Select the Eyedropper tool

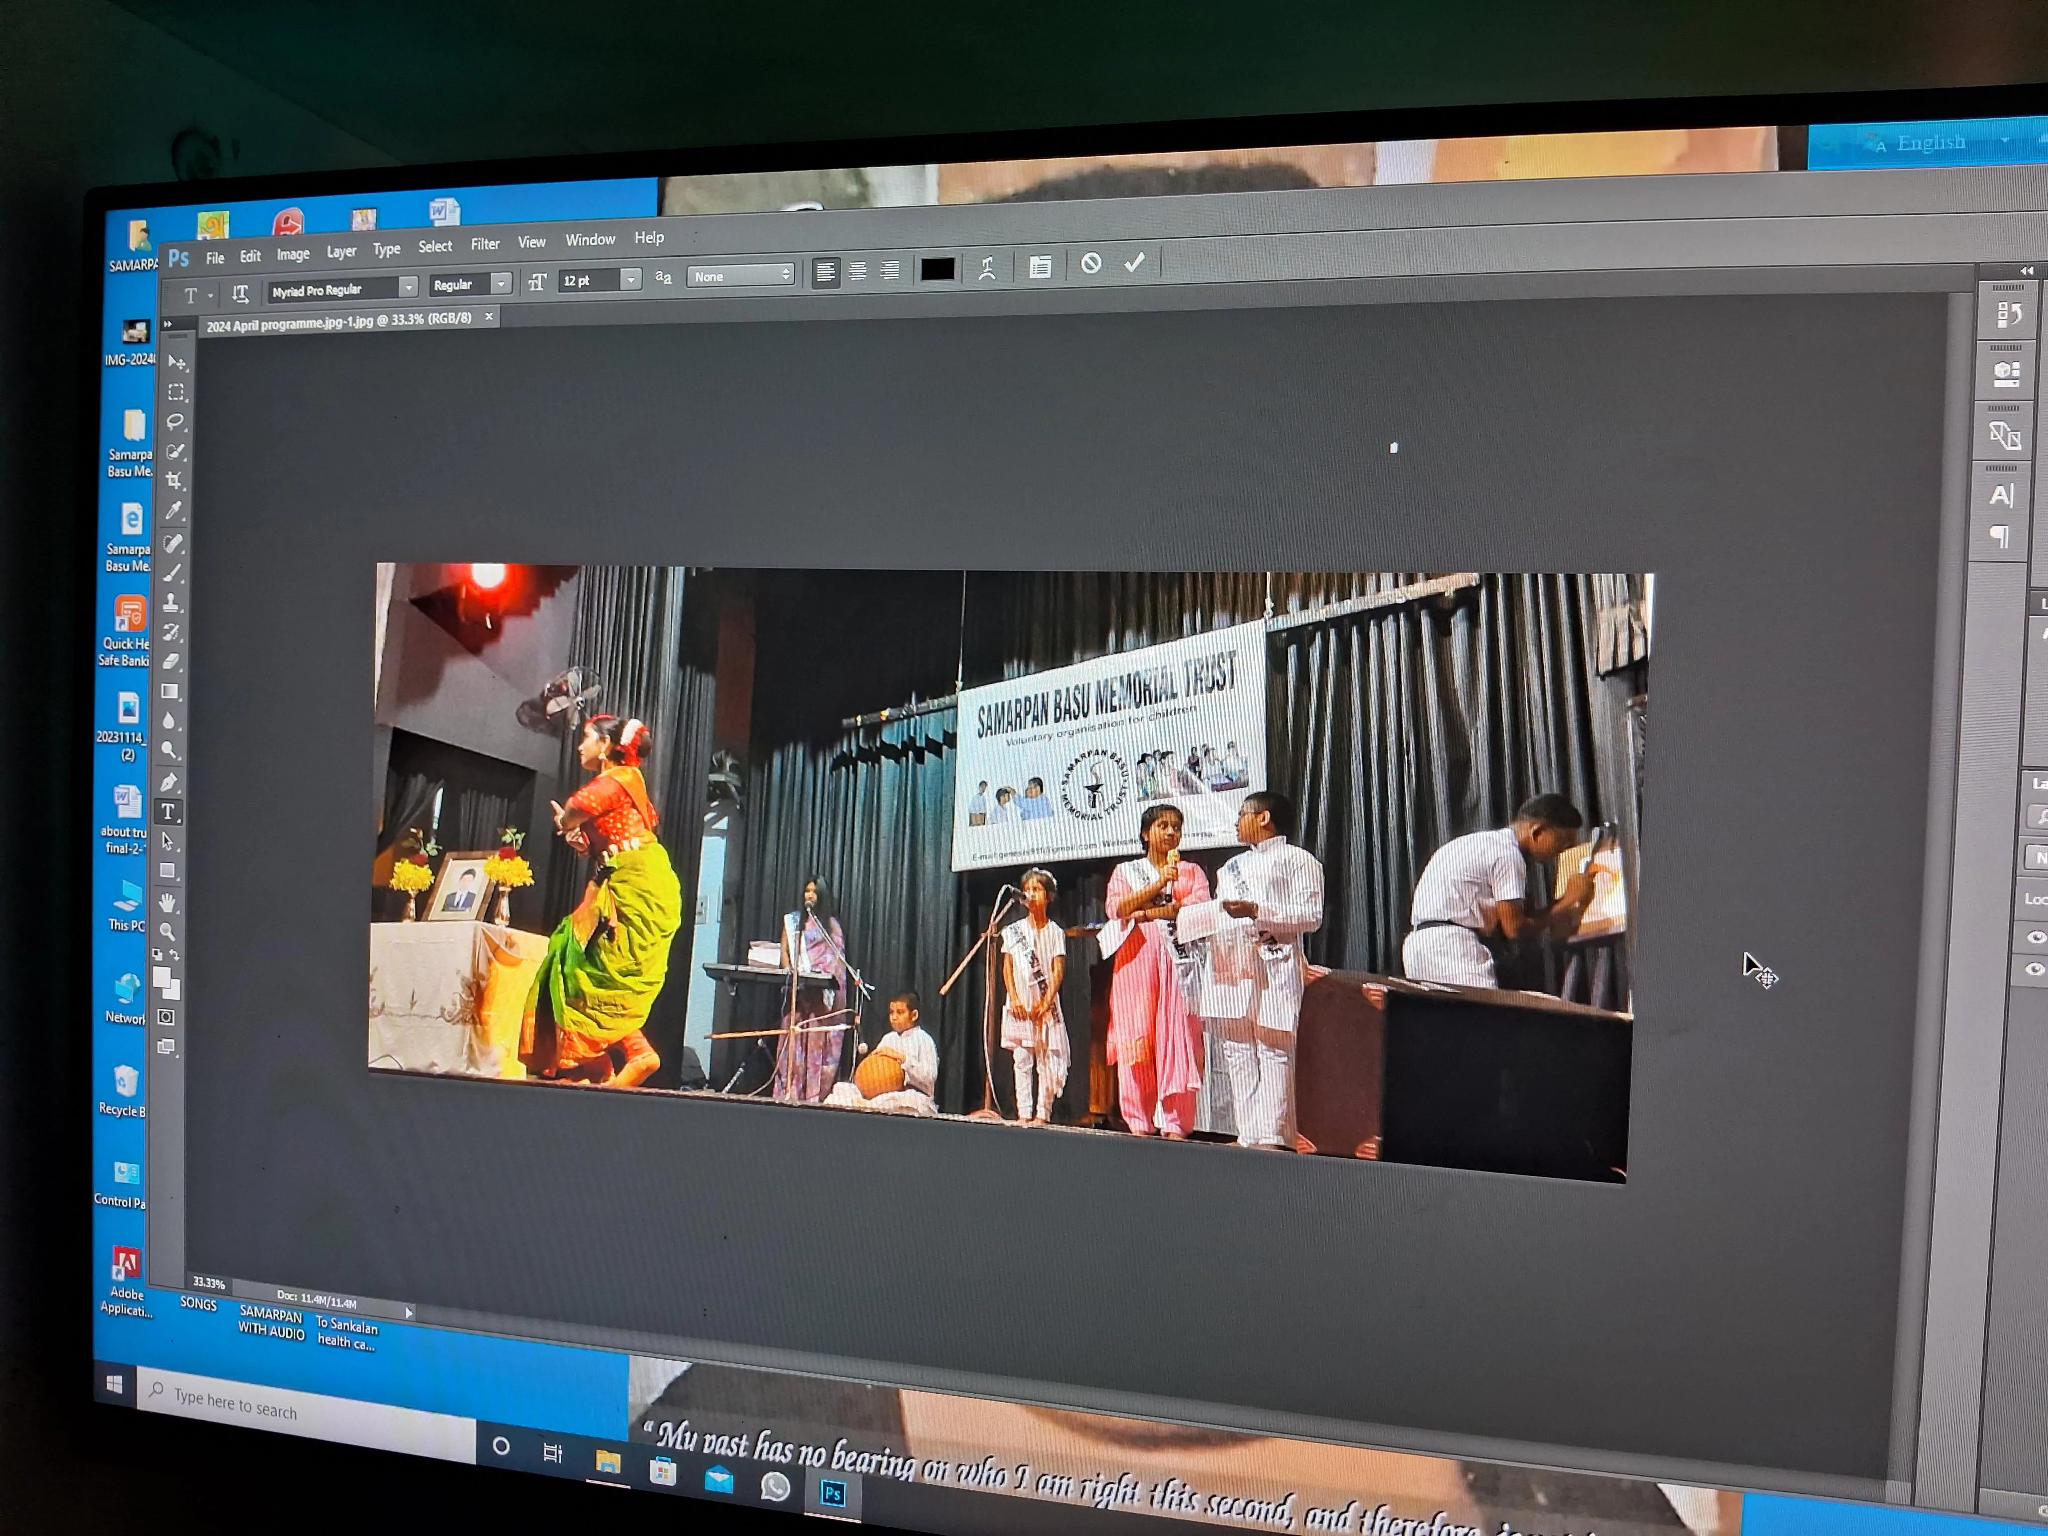(x=173, y=511)
